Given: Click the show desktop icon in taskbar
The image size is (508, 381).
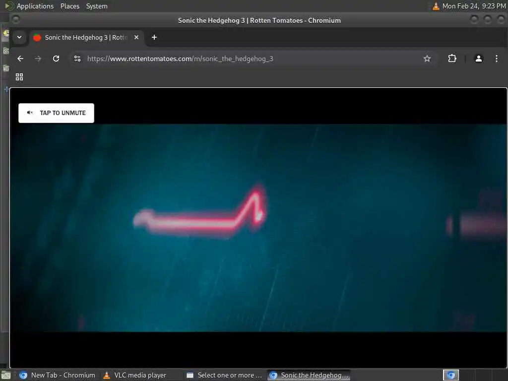Looking at the screenshot, I should point(6,376).
